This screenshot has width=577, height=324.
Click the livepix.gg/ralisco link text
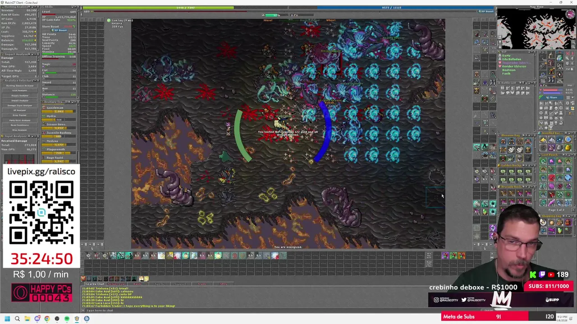(x=41, y=171)
